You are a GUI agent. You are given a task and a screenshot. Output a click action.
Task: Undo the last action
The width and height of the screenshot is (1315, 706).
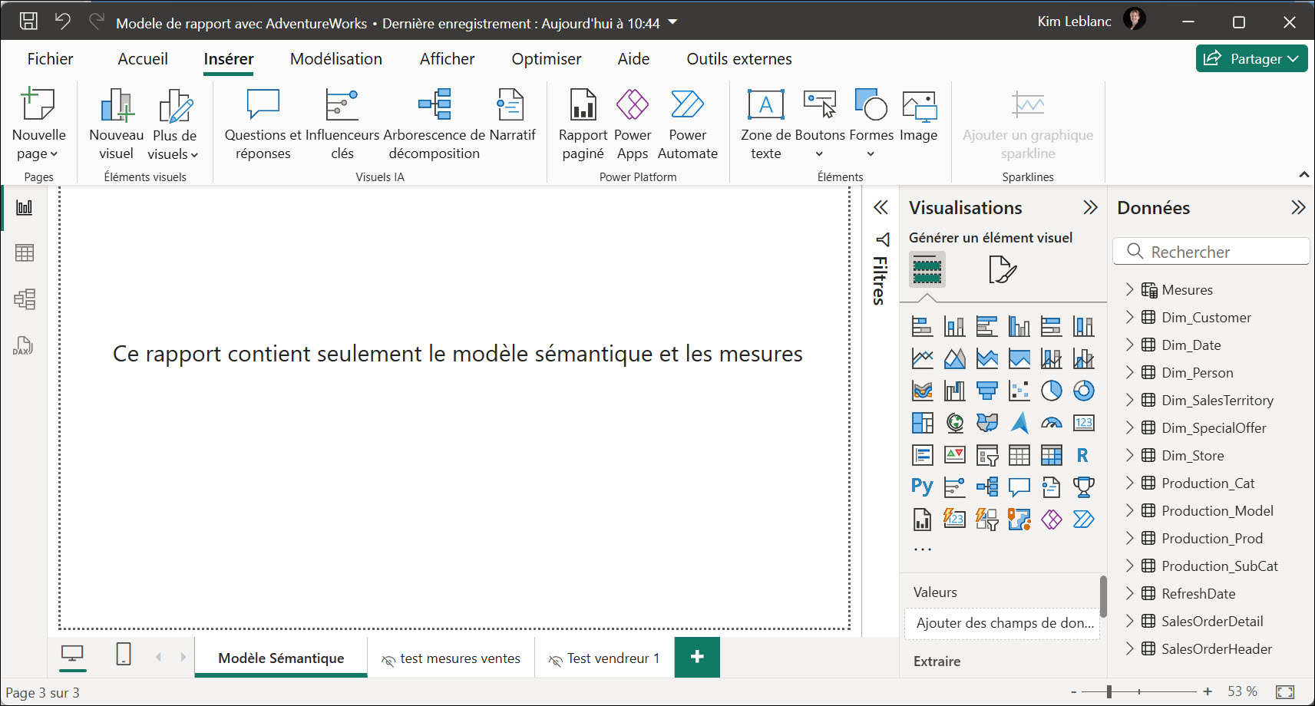63,21
